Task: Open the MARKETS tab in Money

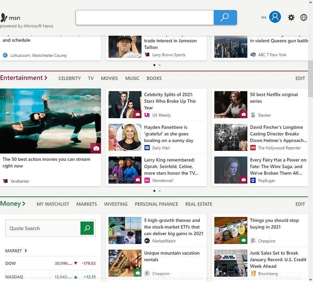Action: [x=86, y=204]
